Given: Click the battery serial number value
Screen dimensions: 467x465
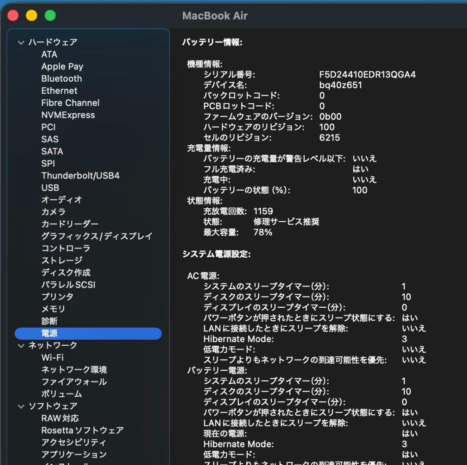Looking at the screenshot, I should pyautogui.click(x=367, y=74).
